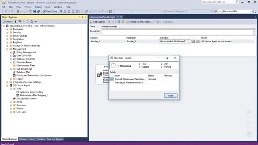Click the Disconnect plug icon in Object Explorer

pyautogui.click(x=20, y=21)
